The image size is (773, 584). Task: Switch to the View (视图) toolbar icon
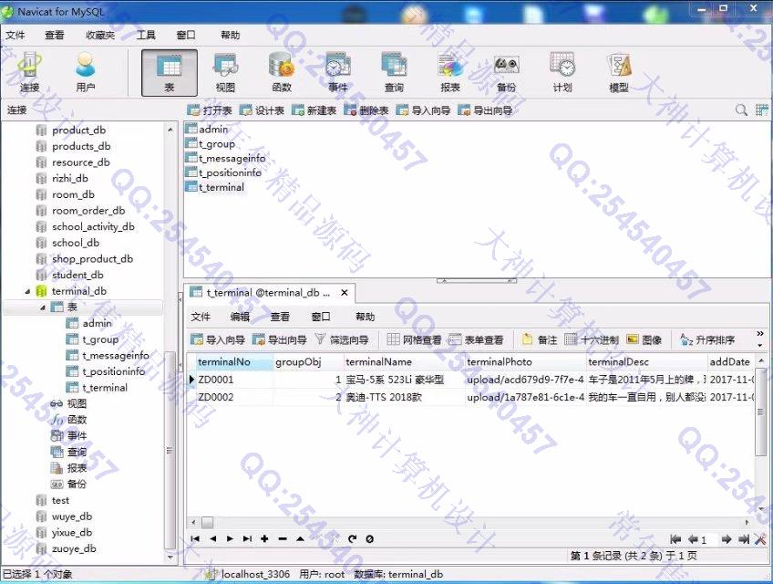coord(225,72)
